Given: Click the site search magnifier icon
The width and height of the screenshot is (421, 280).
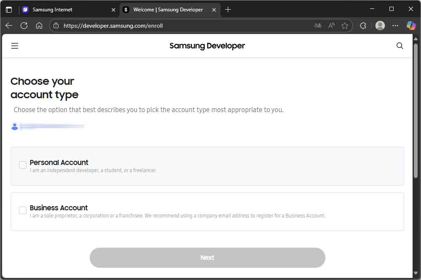Looking at the screenshot, I should 400,46.
